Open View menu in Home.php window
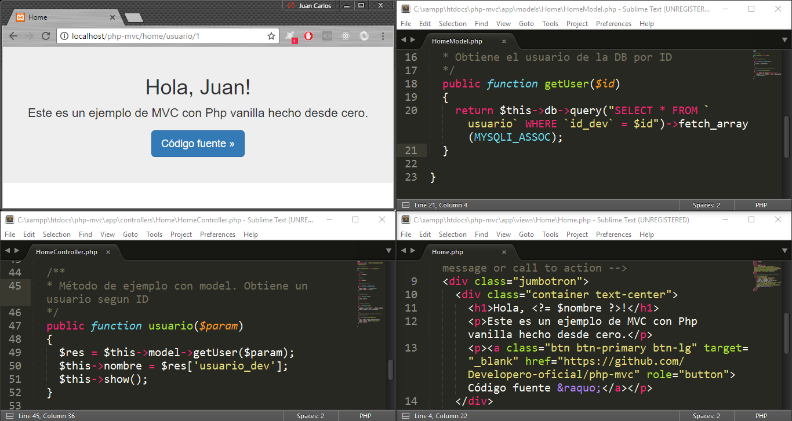The image size is (792, 421). (x=503, y=235)
